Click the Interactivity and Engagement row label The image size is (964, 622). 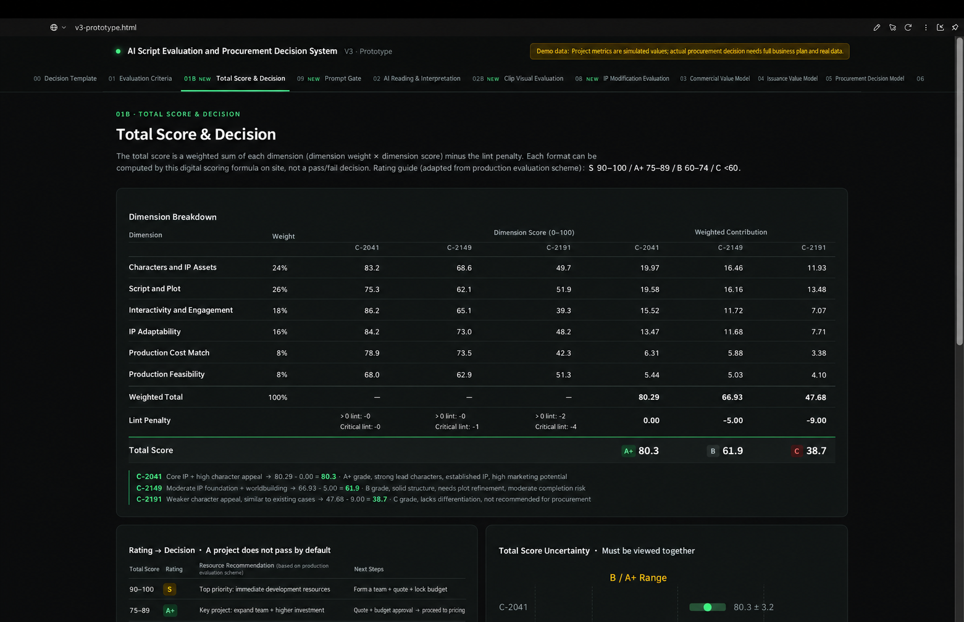coord(180,310)
